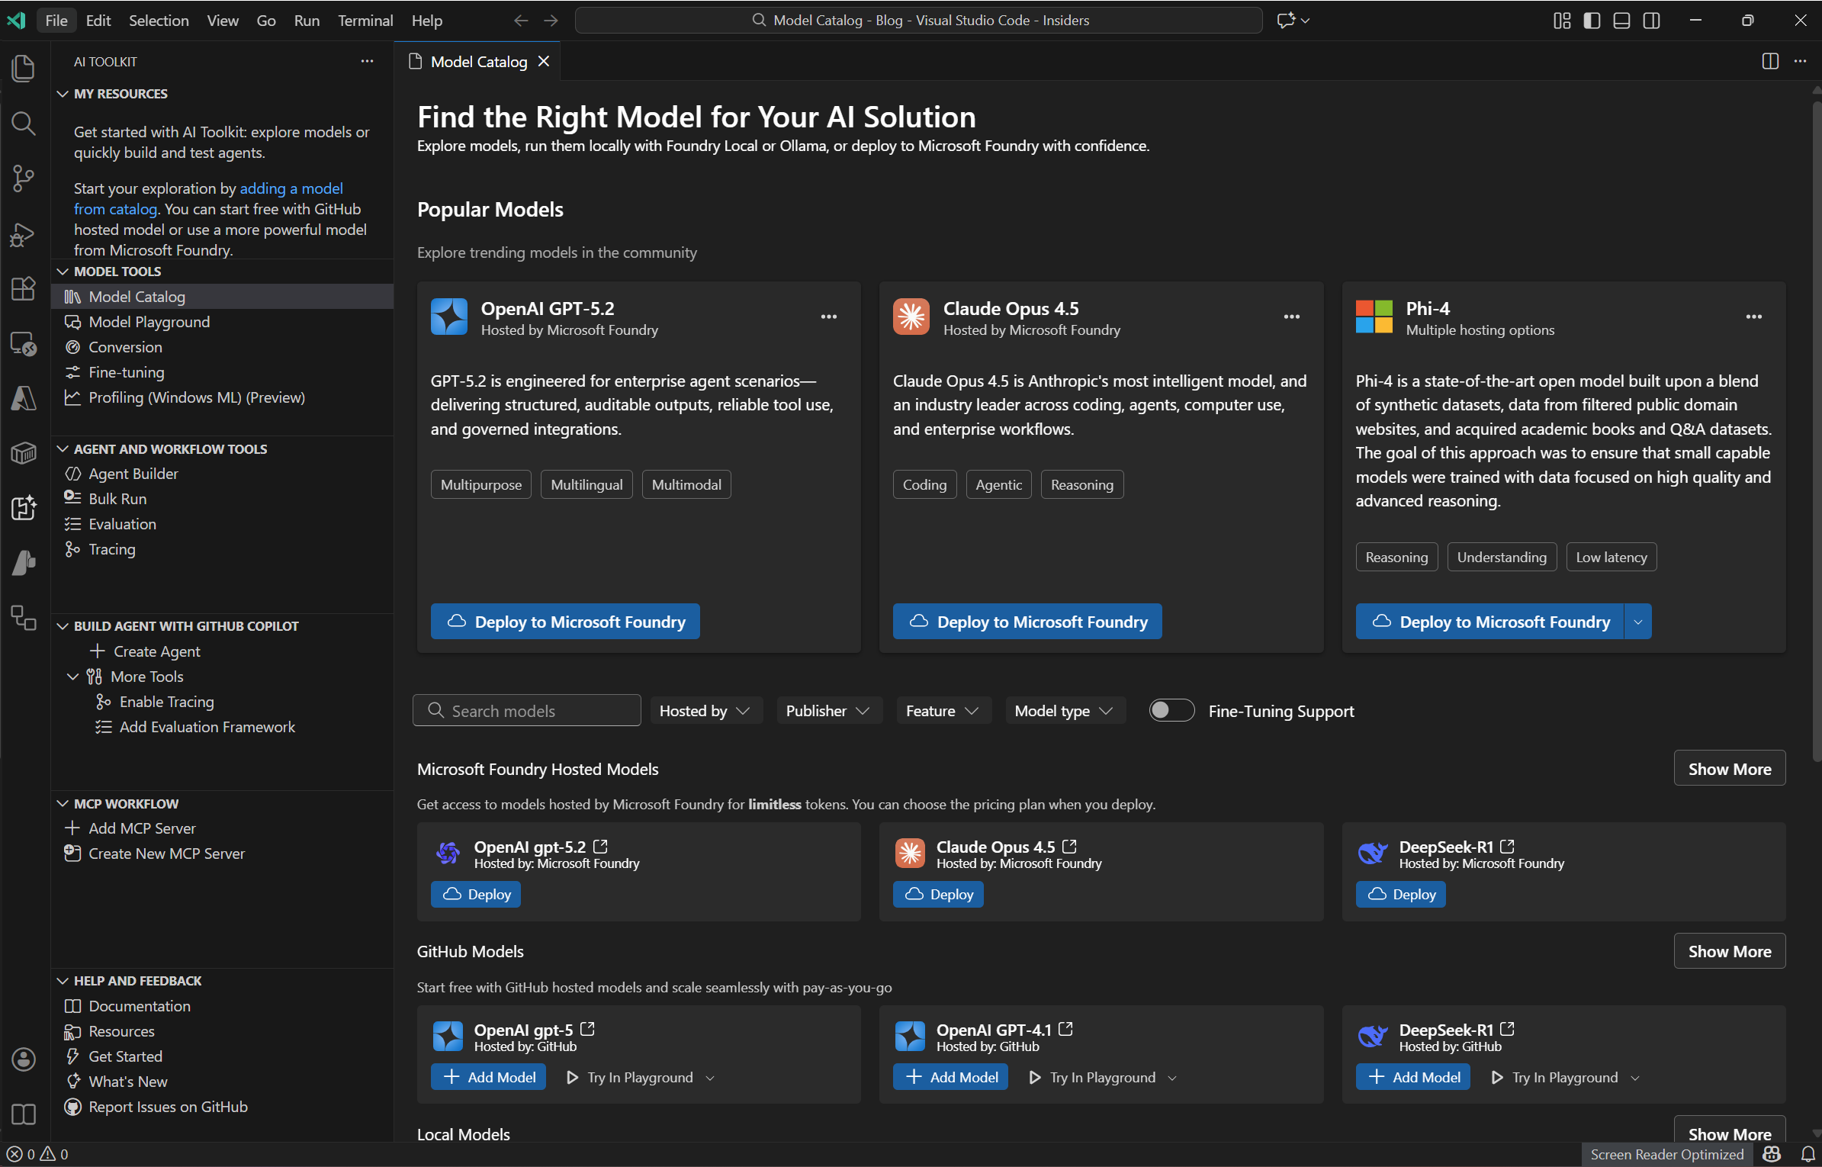1822x1167 pixels.
Task: Open Run and Debug activity icon
Action: (24, 235)
